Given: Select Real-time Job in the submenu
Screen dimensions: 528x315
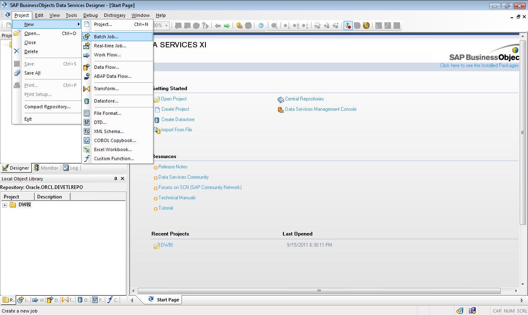Looking at the screenshot, I should coord(118,46).
